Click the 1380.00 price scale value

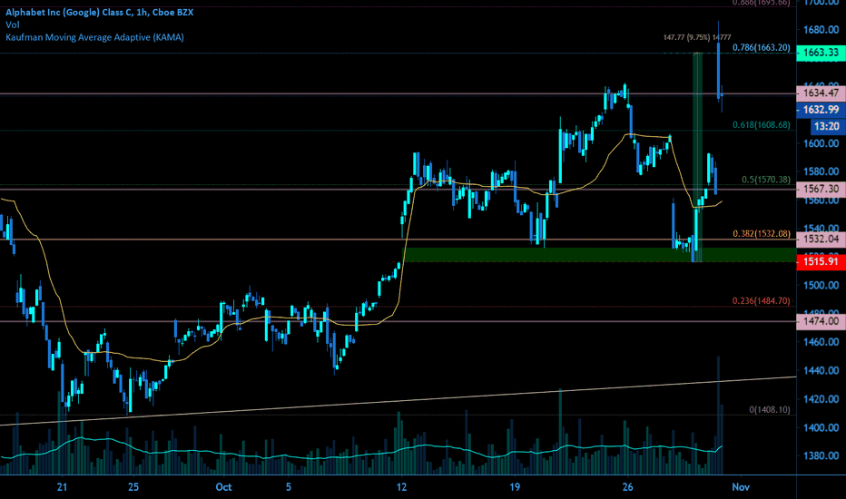click(x=821, y=455)
